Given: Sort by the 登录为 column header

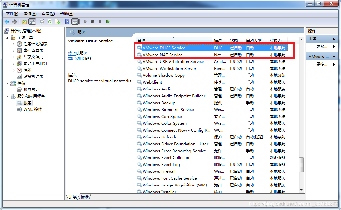Looking at the screenshot, I should (x=278, y=40).
